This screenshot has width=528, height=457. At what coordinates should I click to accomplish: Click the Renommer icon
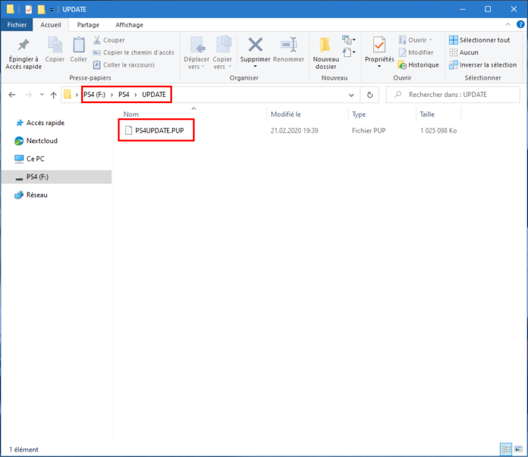[x=288, y=45]
